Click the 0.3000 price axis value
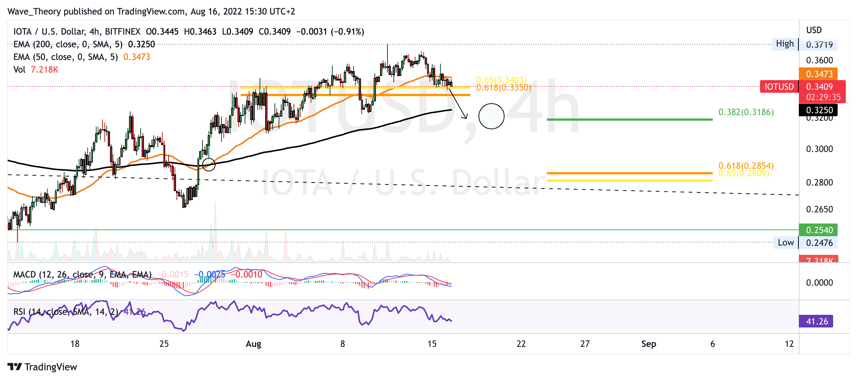Screen dimensions: 857x380 pyautogui.click(x=819, y=149)
